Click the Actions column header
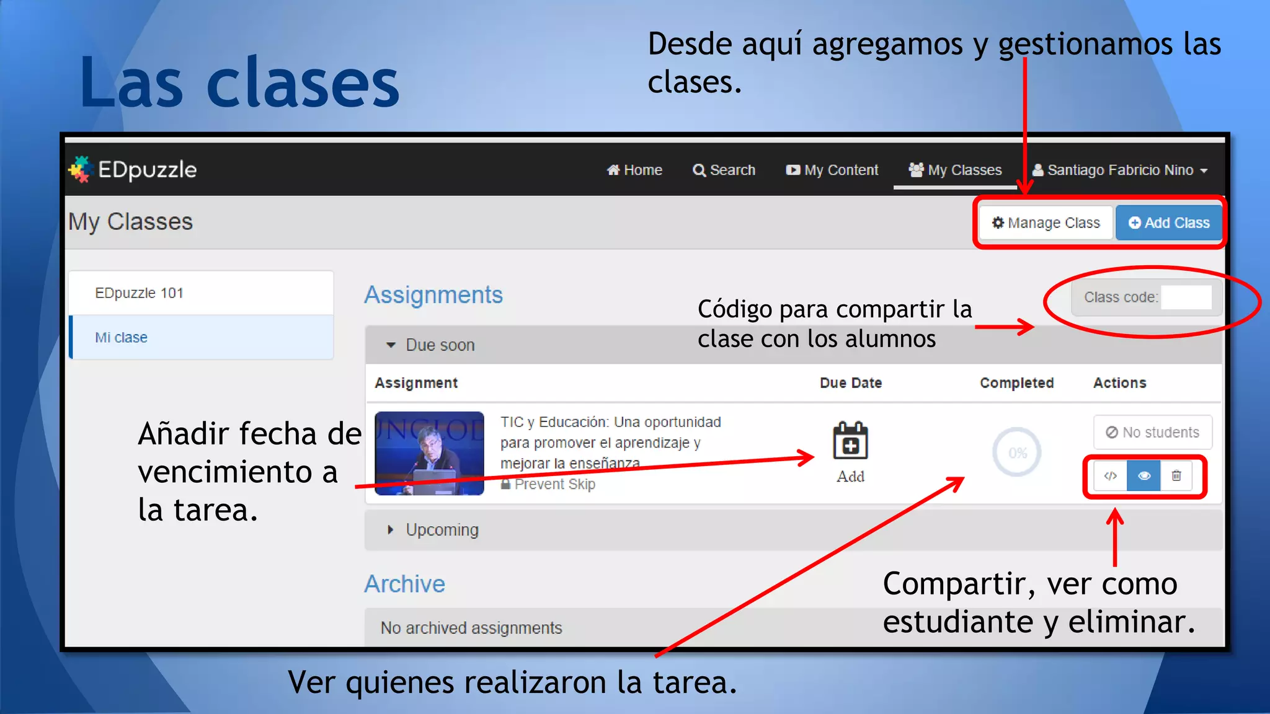1270x714 pixels. 1120,383
